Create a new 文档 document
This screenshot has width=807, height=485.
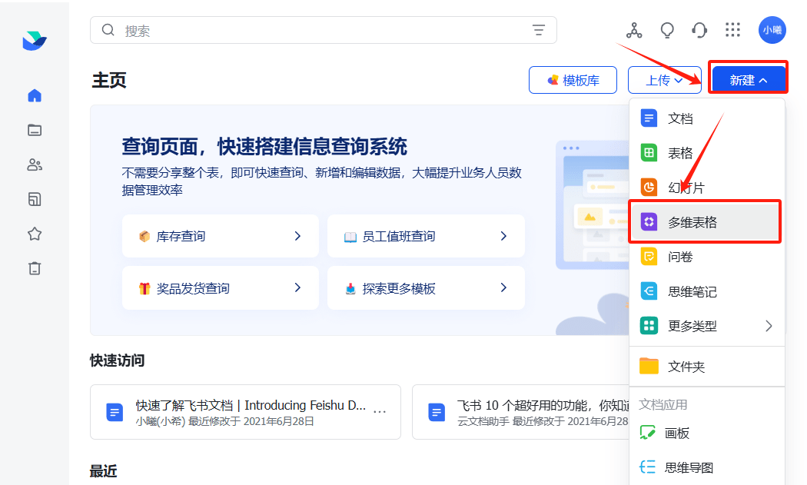706,118
